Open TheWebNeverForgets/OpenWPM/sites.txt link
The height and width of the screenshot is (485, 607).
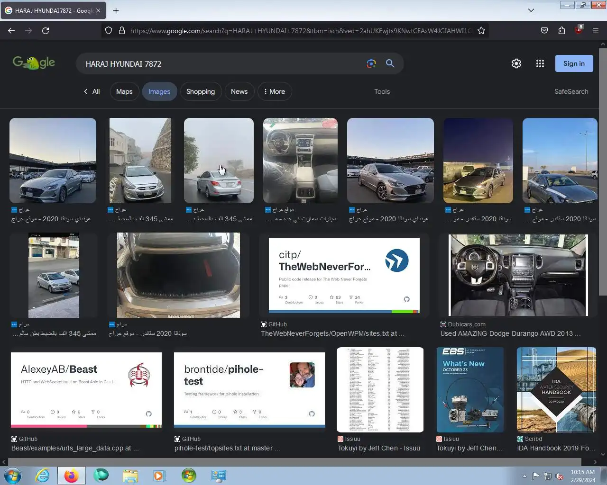332,333
